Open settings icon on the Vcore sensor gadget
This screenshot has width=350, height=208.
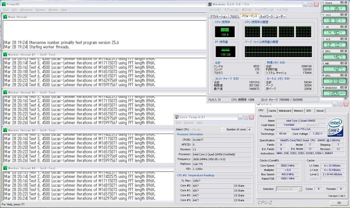pos(342,2)
